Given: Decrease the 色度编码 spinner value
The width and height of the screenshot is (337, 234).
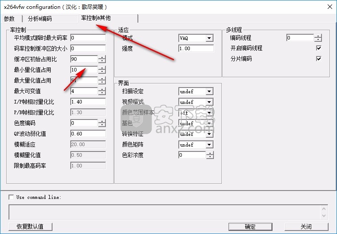Looking at the screenshot, I should tap(102, 125).
